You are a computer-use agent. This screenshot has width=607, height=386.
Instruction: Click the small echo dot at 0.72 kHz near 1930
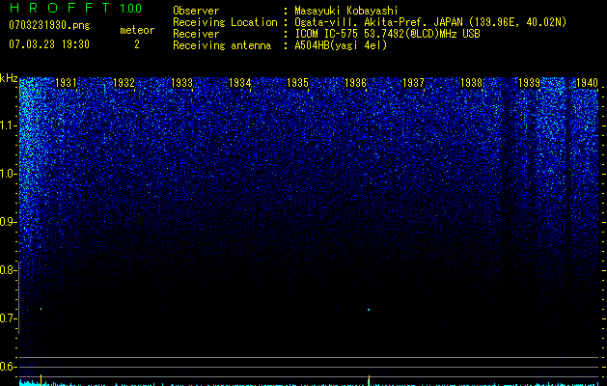[41, 309]
